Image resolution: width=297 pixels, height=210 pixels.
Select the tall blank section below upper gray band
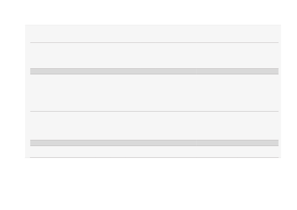(154, 93)
